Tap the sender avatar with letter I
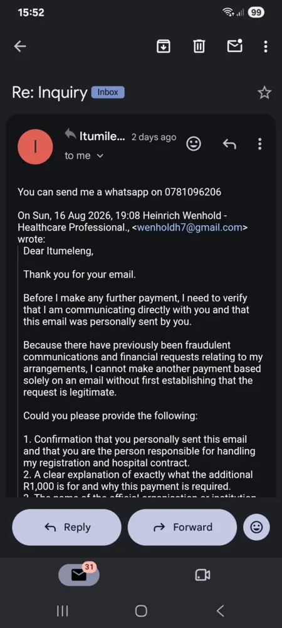This screenshot has width=282, height=628. (x=35, y=146)
